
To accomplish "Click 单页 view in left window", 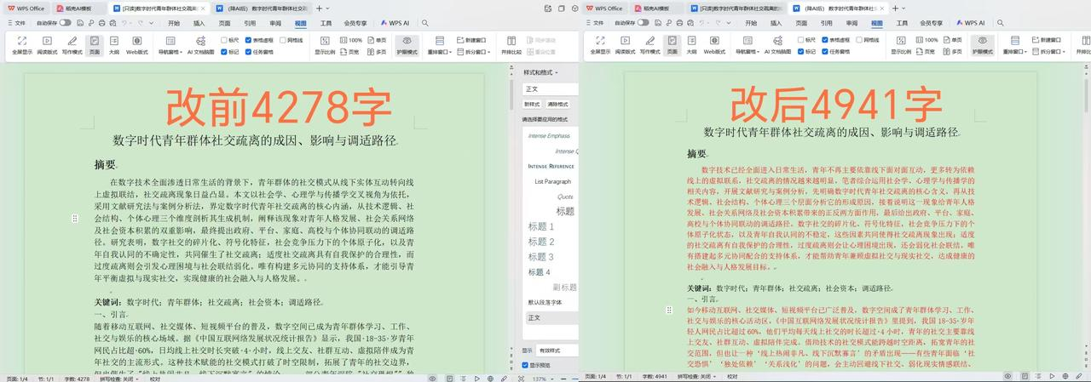I will (376, 40).
